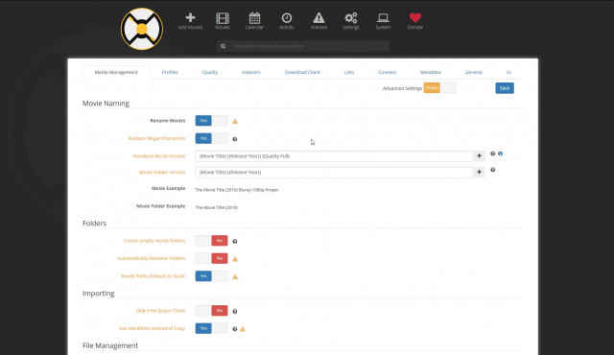Switch to the Metadata tab
The width and height of the screenshot is (614, 355).
click(431, 72)
